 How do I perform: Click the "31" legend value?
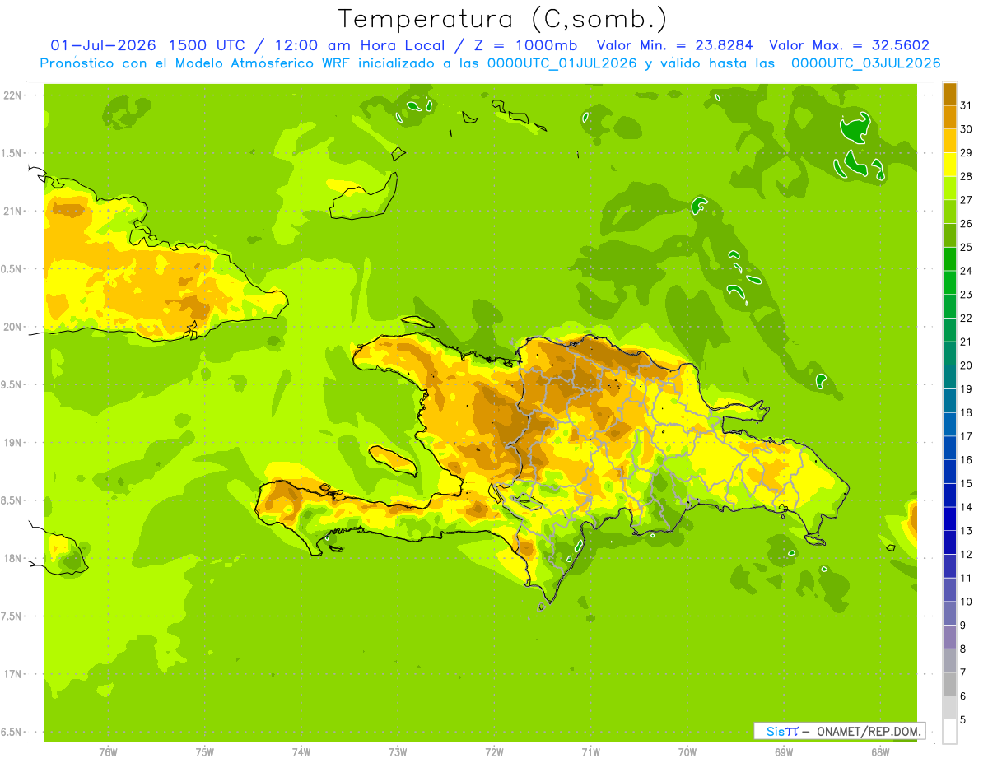[x=966, y=105]
